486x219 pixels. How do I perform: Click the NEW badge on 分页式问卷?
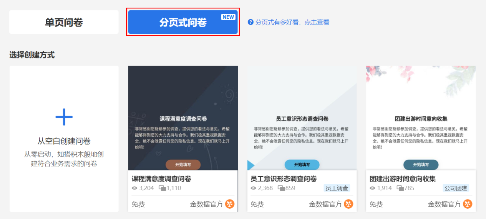coord(228,17)
